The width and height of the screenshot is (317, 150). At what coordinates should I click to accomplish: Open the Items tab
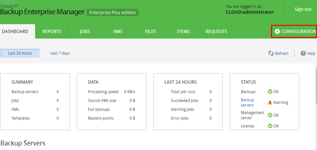tap(183, 31)
